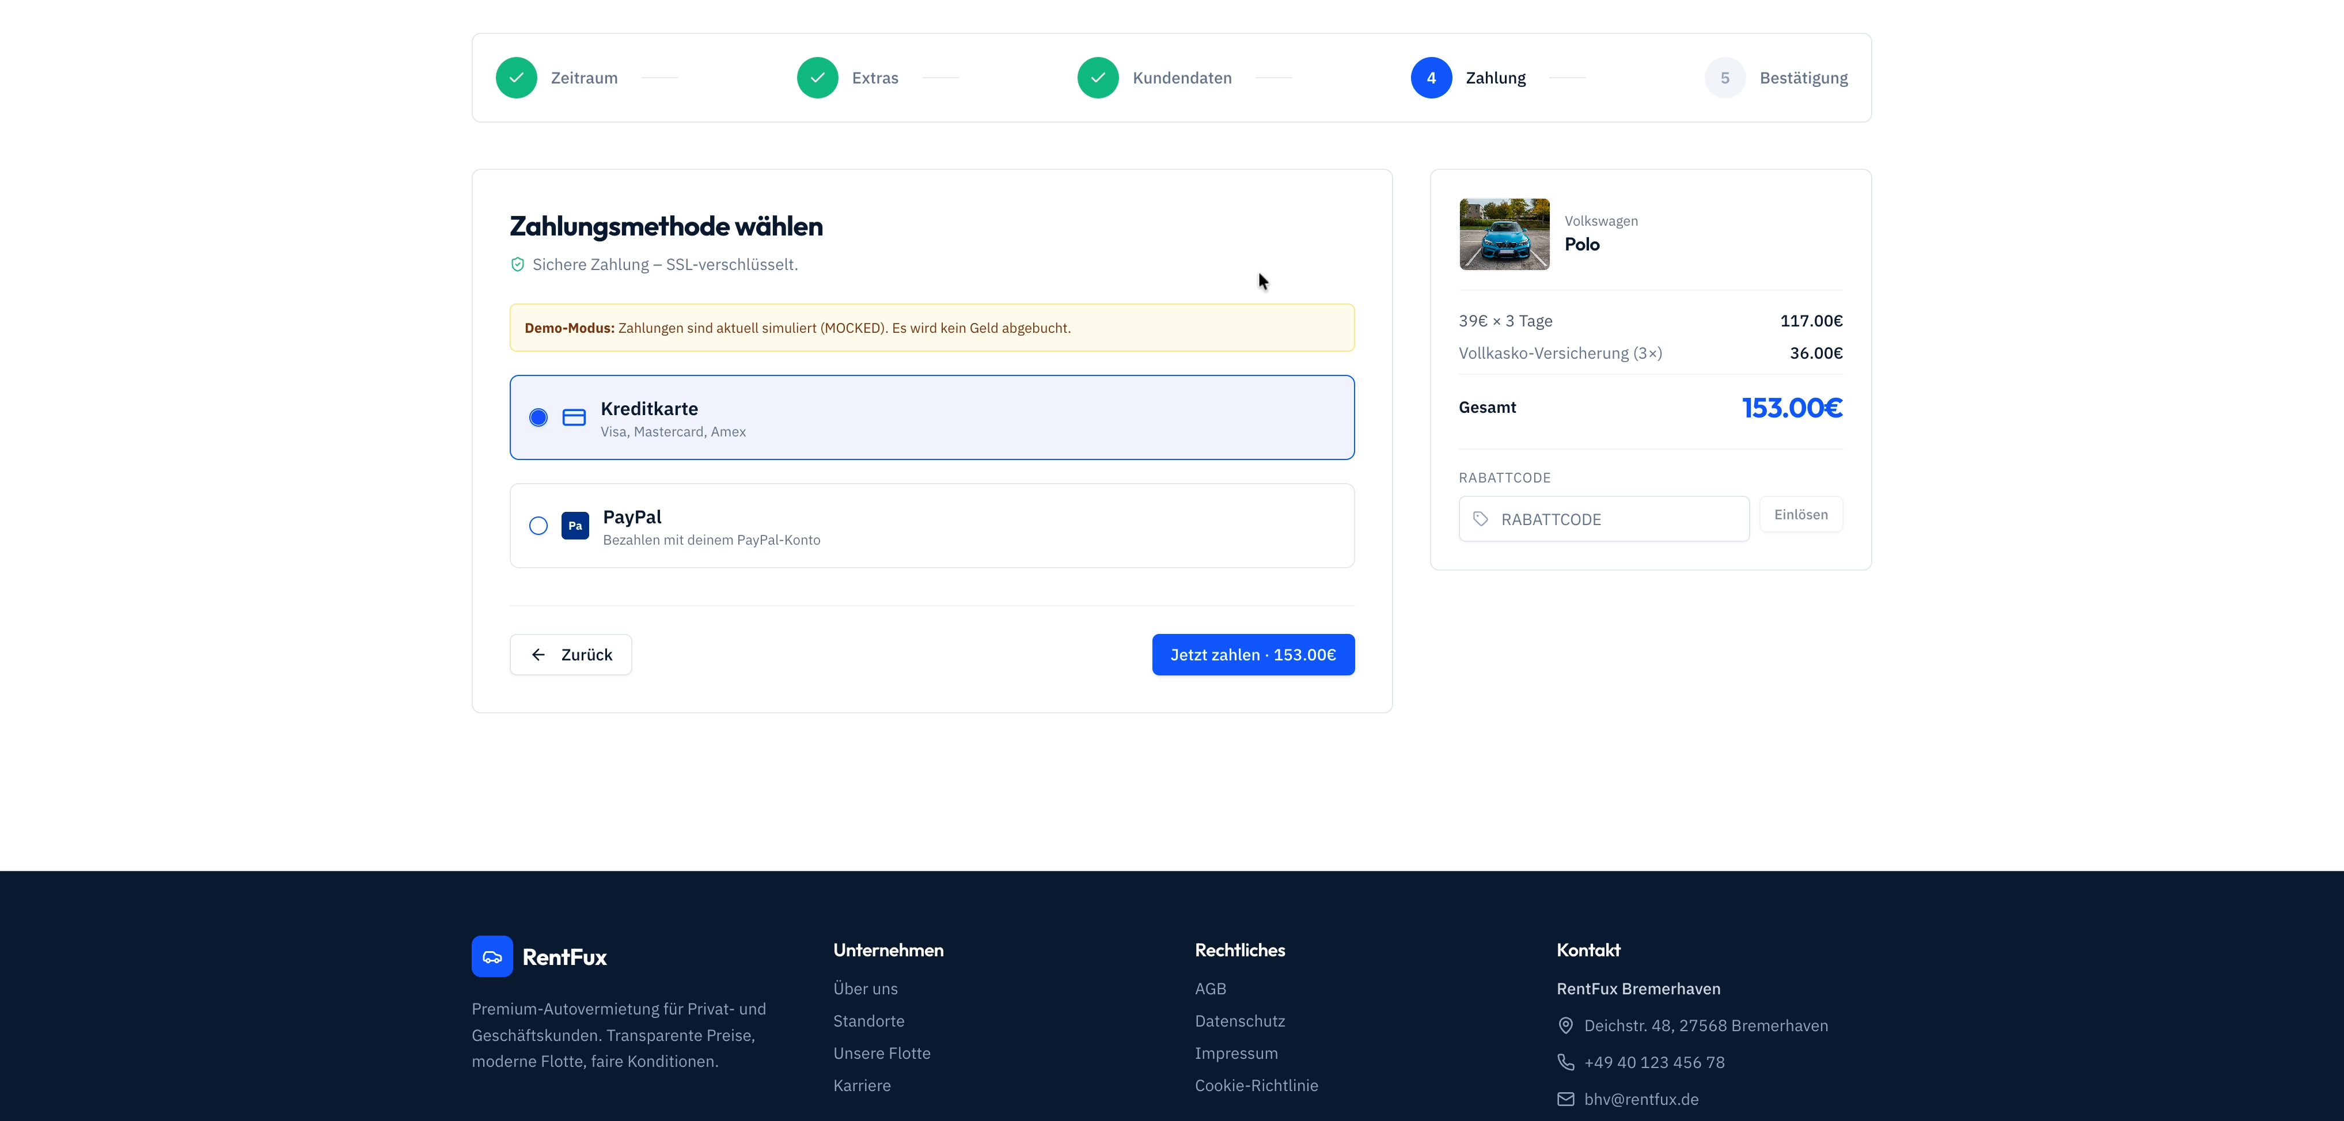
Task: Click the Kreditkarte option title text
Action: pyautogui.click(x=649, y=409)
